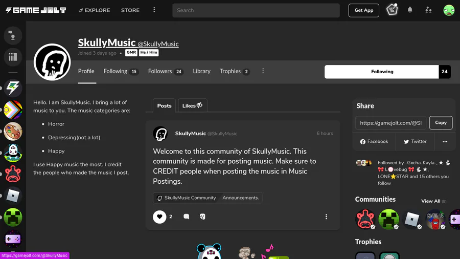Copy the profile share link
Screen dimensions: 460x259
pyautogui.click(x=441, y=123)
